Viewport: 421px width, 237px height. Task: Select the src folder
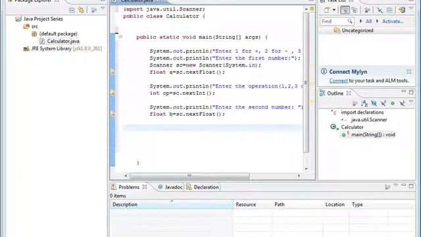click(x=35, y=26)
